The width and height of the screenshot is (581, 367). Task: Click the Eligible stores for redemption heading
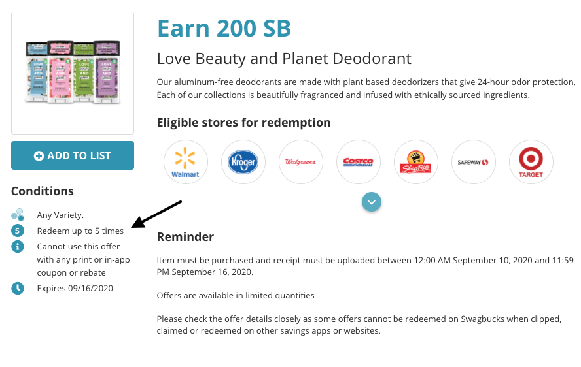click(x=243, y=123)
